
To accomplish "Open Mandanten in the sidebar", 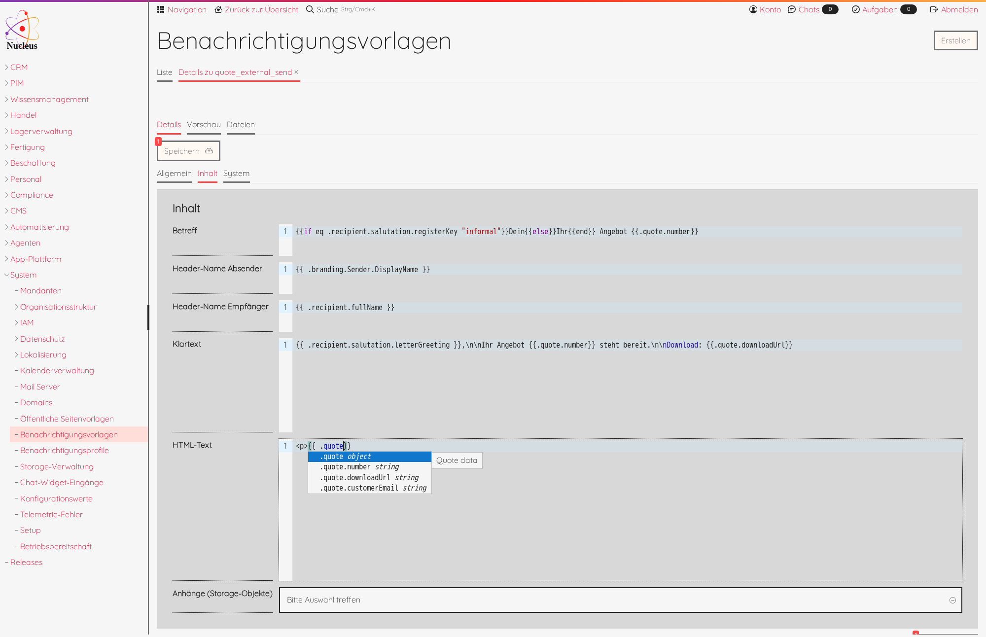I will coord(41,291).
